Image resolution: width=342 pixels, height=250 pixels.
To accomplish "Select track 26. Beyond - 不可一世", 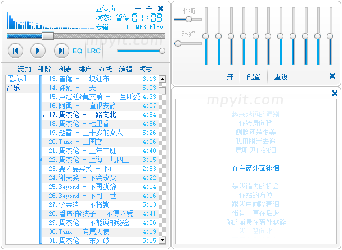I will [x=100, y=196].
